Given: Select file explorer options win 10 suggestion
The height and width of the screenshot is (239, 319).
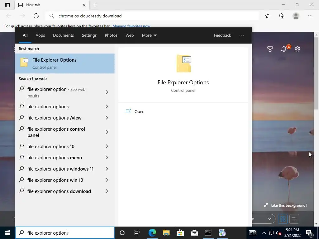Looking at the screenshot, I should pos(65,180).
